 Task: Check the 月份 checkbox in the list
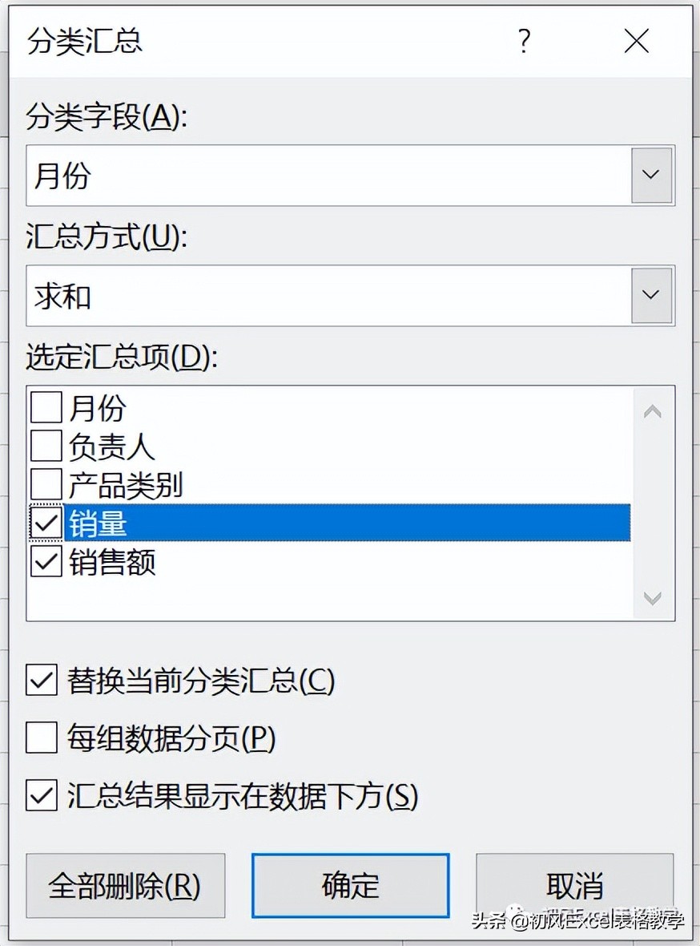coord(46,408)
